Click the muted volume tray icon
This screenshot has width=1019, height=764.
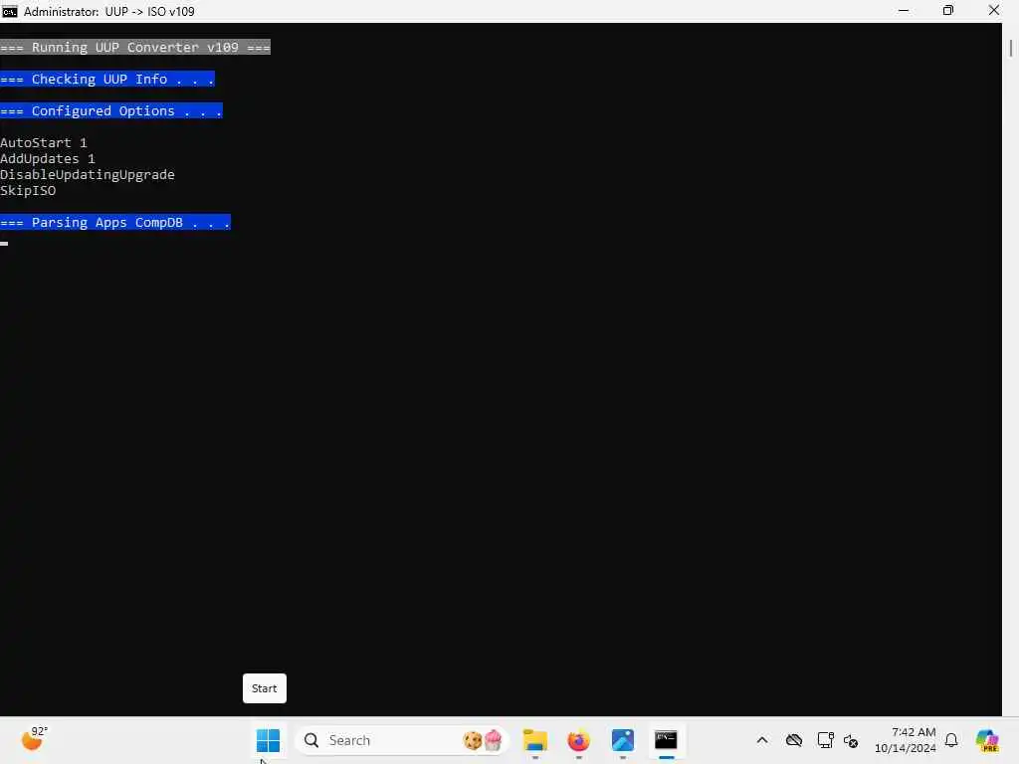tap(851, 740)
